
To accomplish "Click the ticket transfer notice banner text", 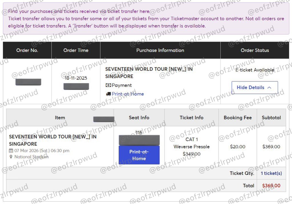I will click(146, 19).
